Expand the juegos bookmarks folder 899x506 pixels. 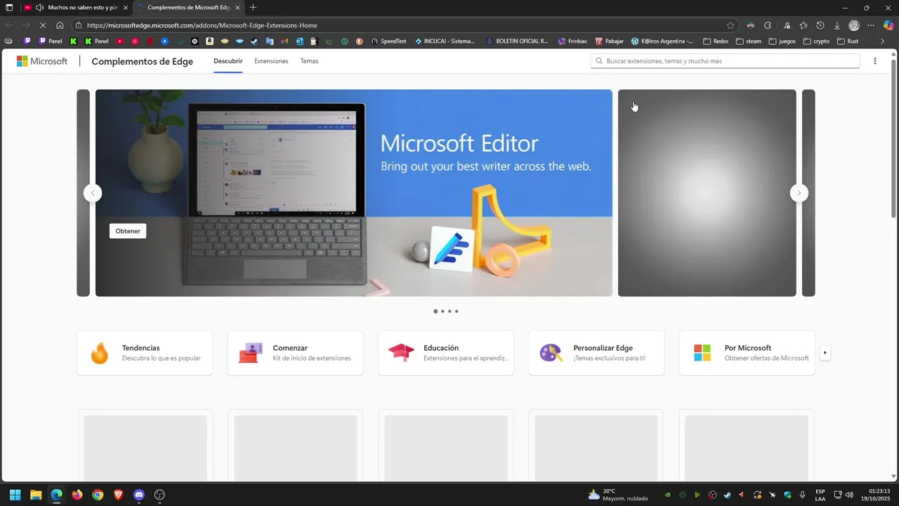[782, 41]
